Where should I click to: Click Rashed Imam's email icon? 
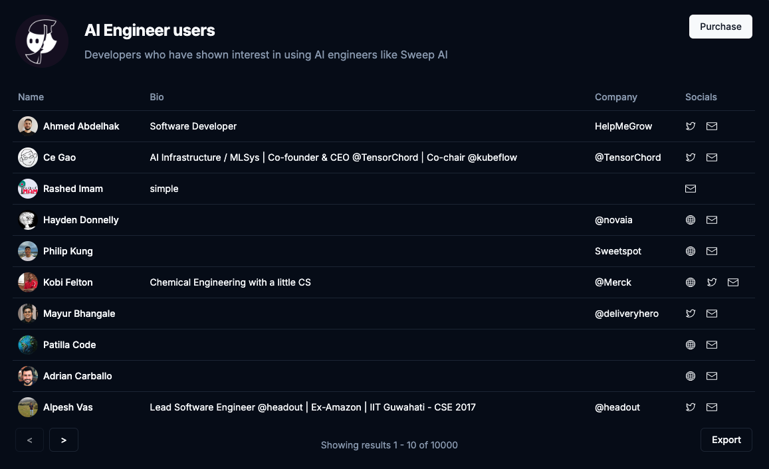pos(691,189)
